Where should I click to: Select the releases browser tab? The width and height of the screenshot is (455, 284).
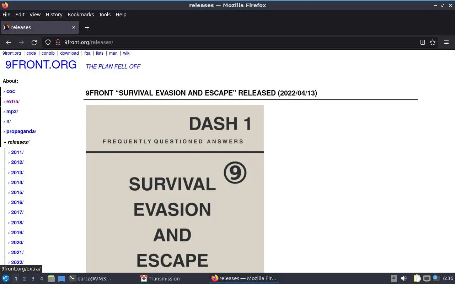pos(39,27)
